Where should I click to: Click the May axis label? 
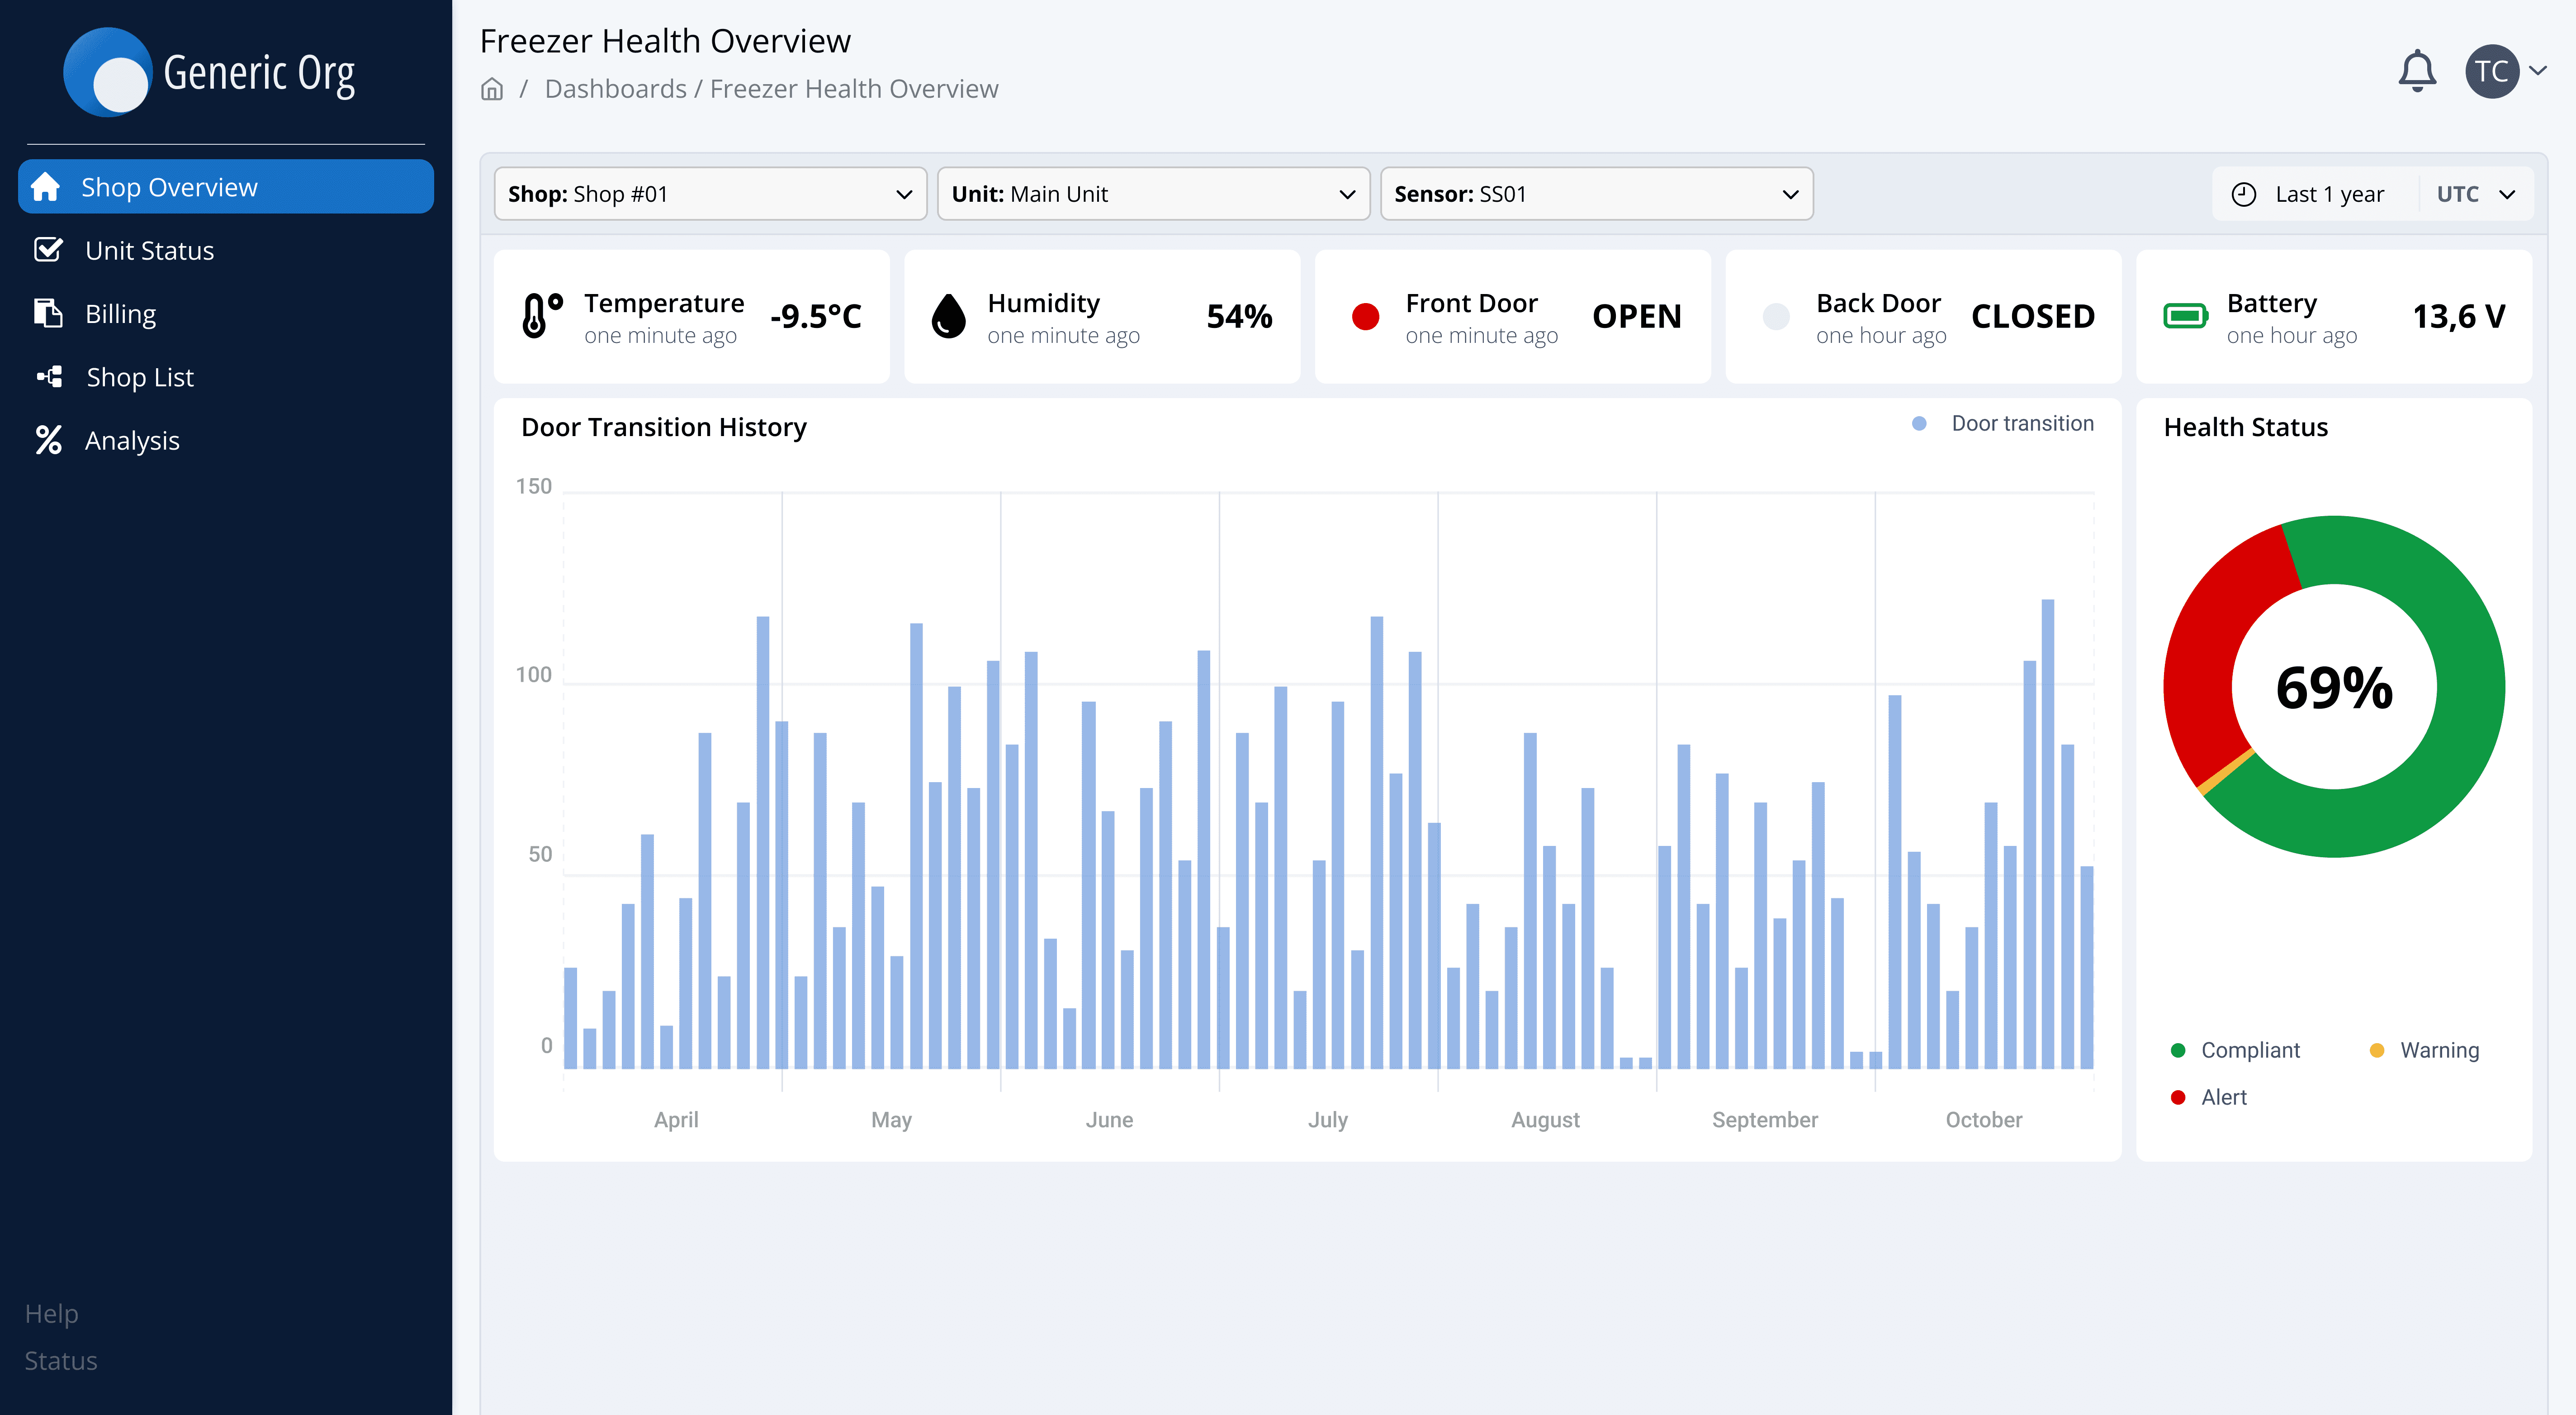[x=891, y=1120]
